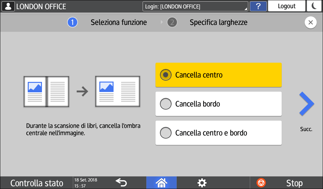Activate energy saver moon icon
The height and width of the screenshot is (189, 323).
click(x=314, y=6)
